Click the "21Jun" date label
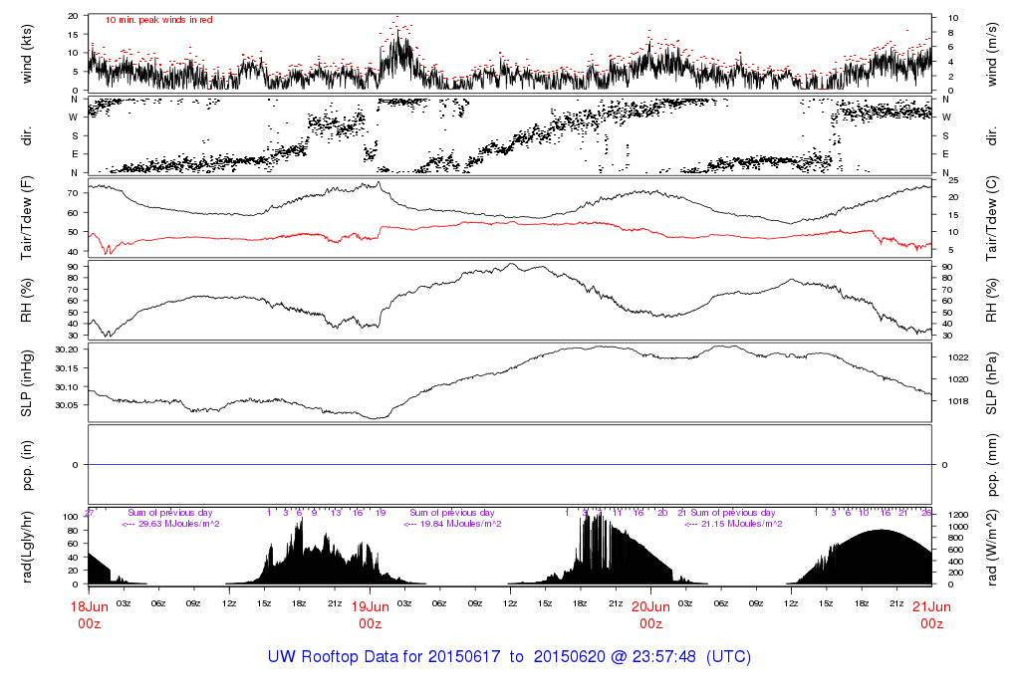Screen dimensions: 1020x697 (931, 606)
